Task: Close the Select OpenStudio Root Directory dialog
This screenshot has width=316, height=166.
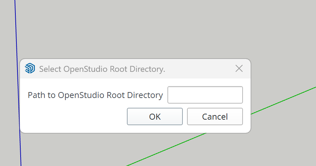Action: 239,69
